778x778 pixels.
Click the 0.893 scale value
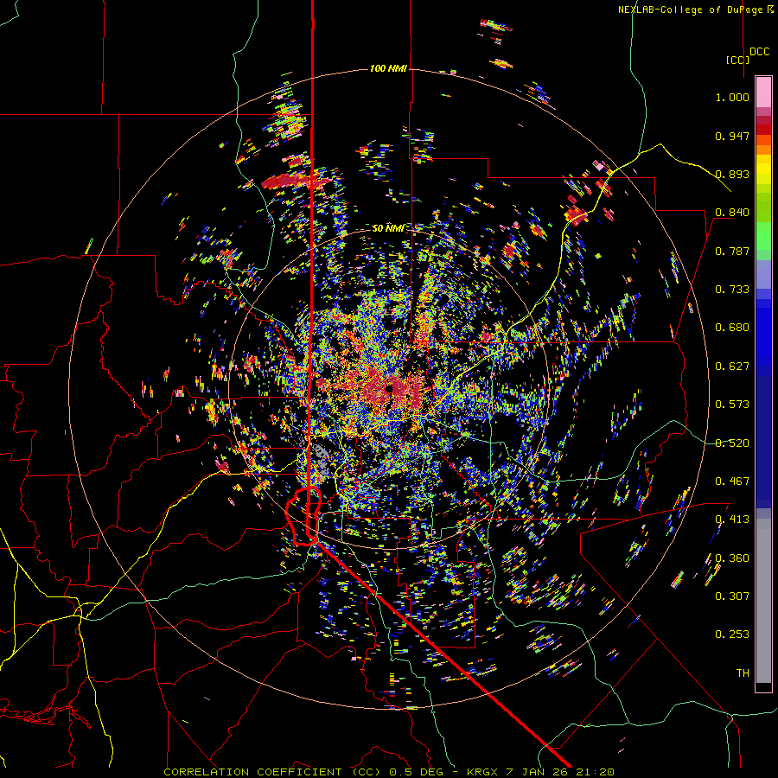pyautogui.click(x=732, y=174)
